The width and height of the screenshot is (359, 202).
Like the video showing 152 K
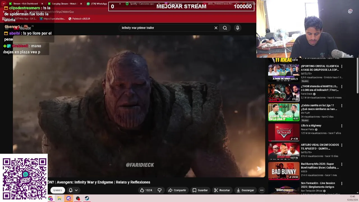click(146, 190)
